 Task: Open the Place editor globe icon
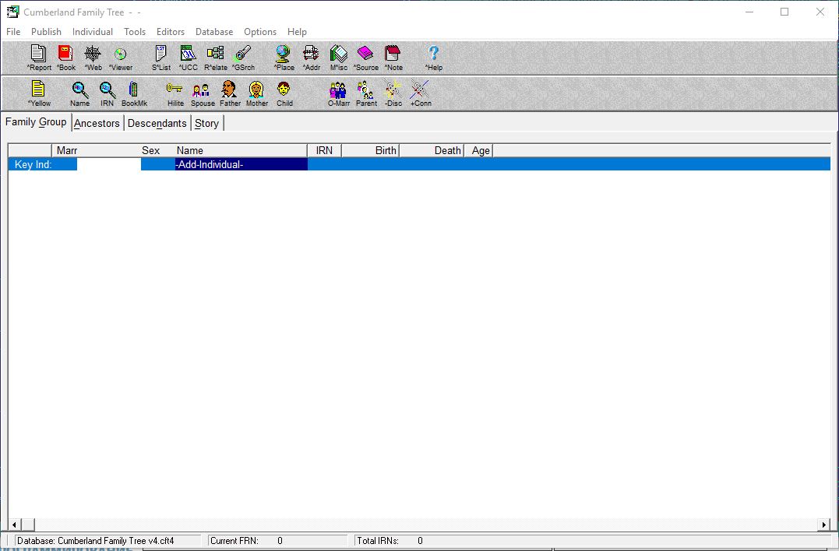284,54
